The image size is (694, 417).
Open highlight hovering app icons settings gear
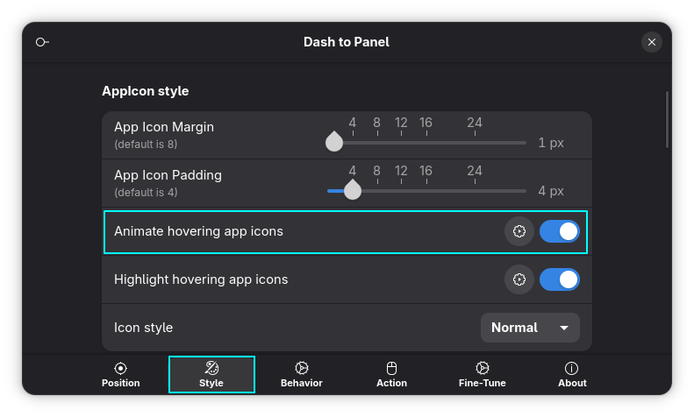(519, 279)
